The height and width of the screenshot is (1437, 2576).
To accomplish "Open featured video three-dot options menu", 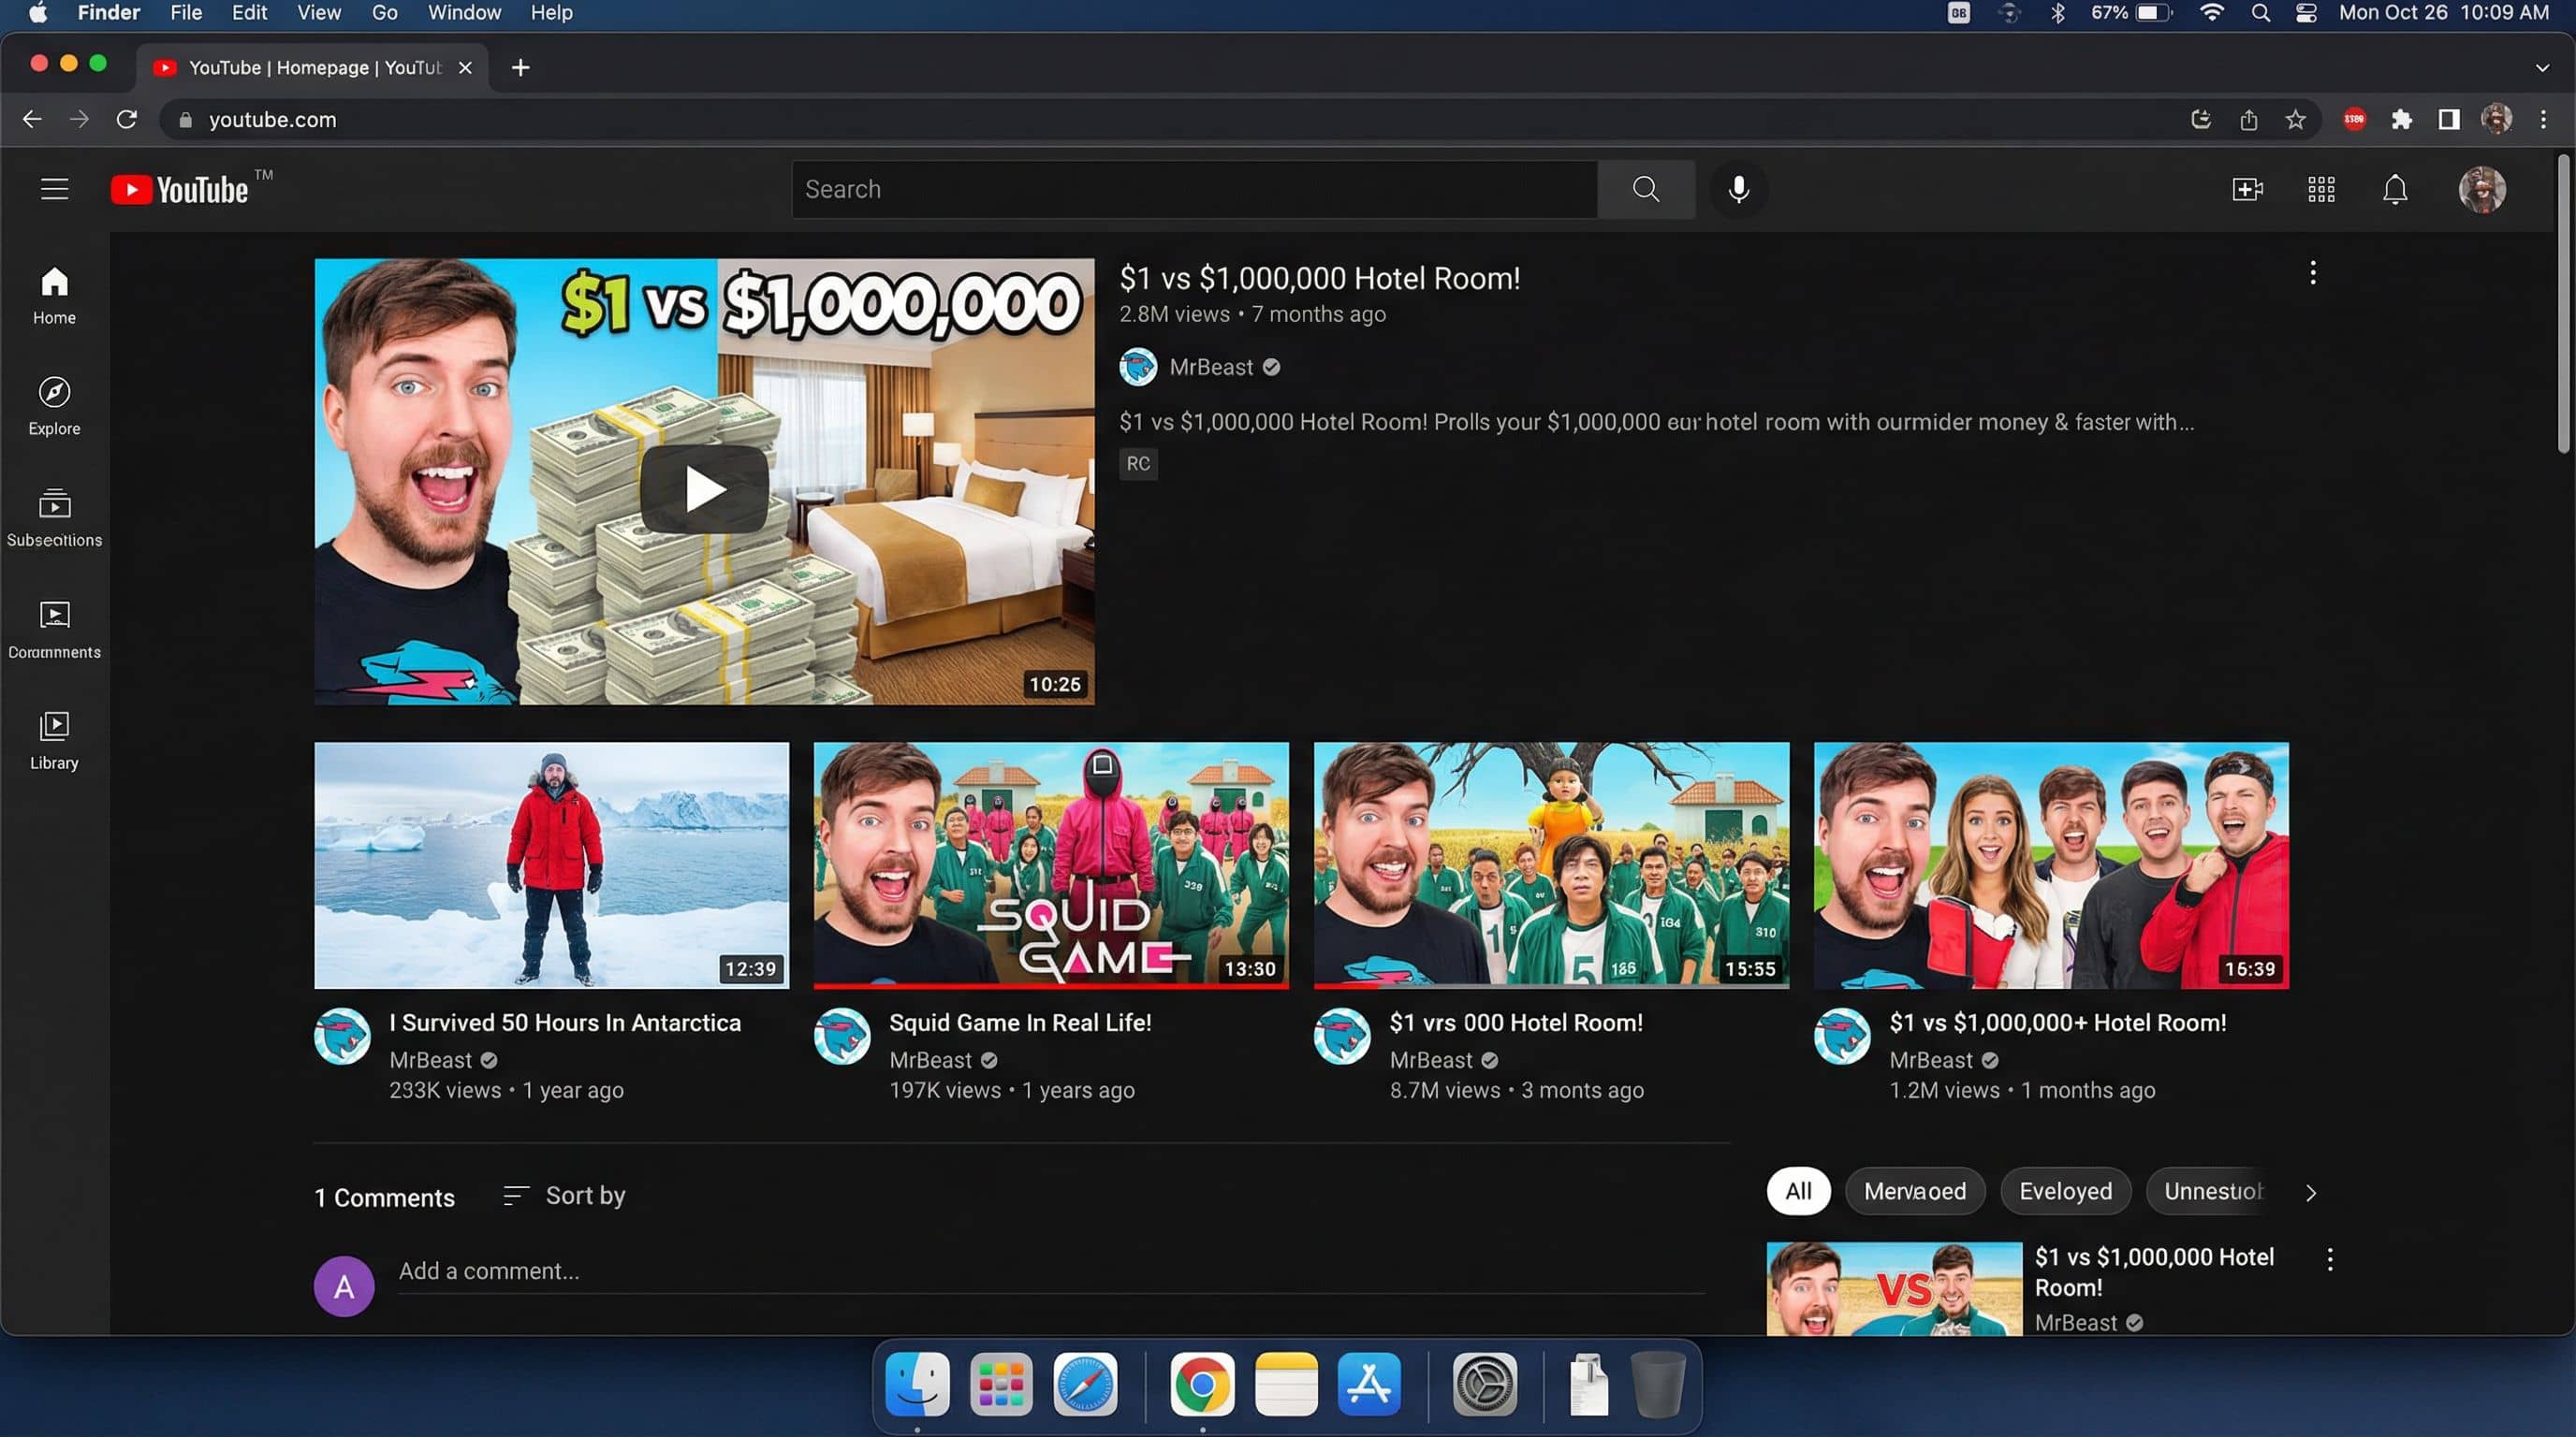I will (2312, 273).
